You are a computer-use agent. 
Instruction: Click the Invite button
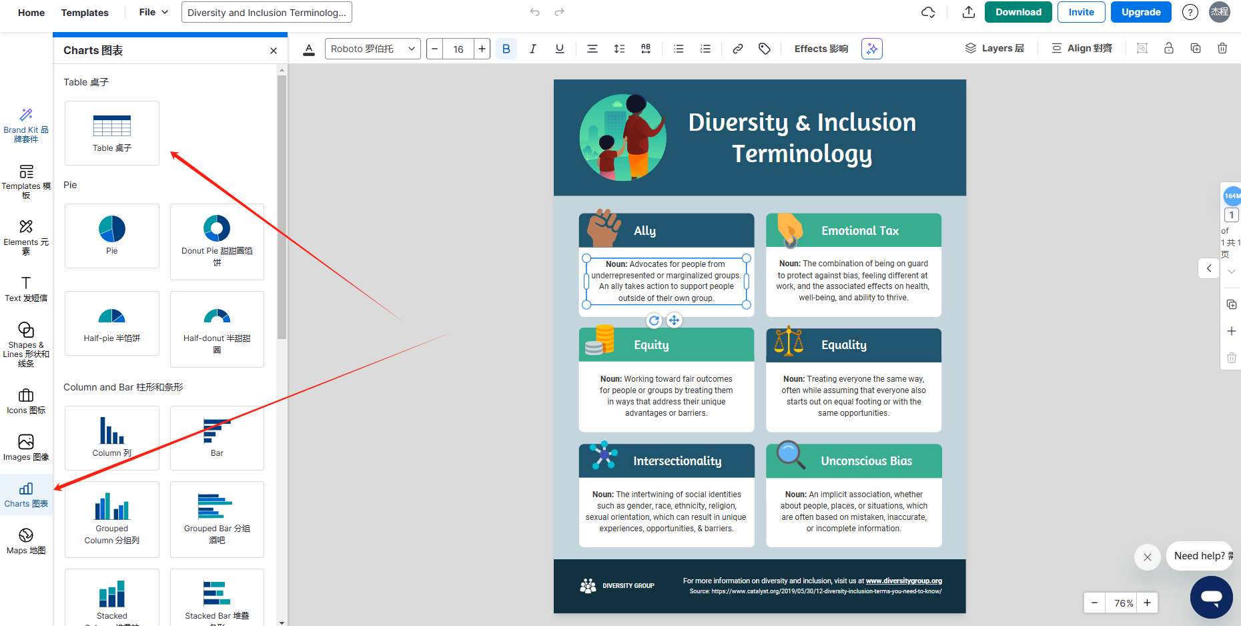point(1082,12)
